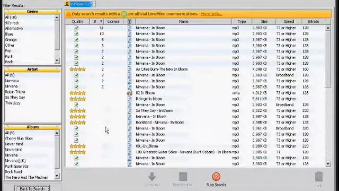Viewport: 339px width, 191px height.
Task: Click star rating of 08_-In_Bloom row
Action: coord(78,146)
